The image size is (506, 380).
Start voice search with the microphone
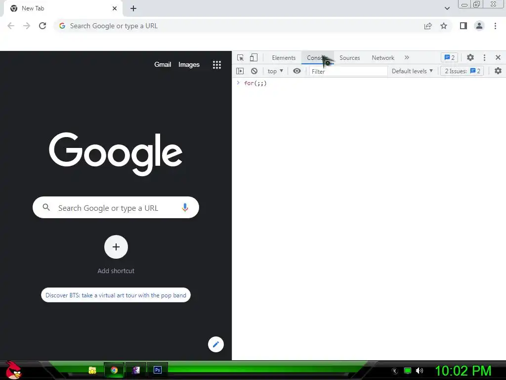[x=185, y=207]
